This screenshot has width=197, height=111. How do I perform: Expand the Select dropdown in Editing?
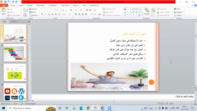tap(178, 15)
